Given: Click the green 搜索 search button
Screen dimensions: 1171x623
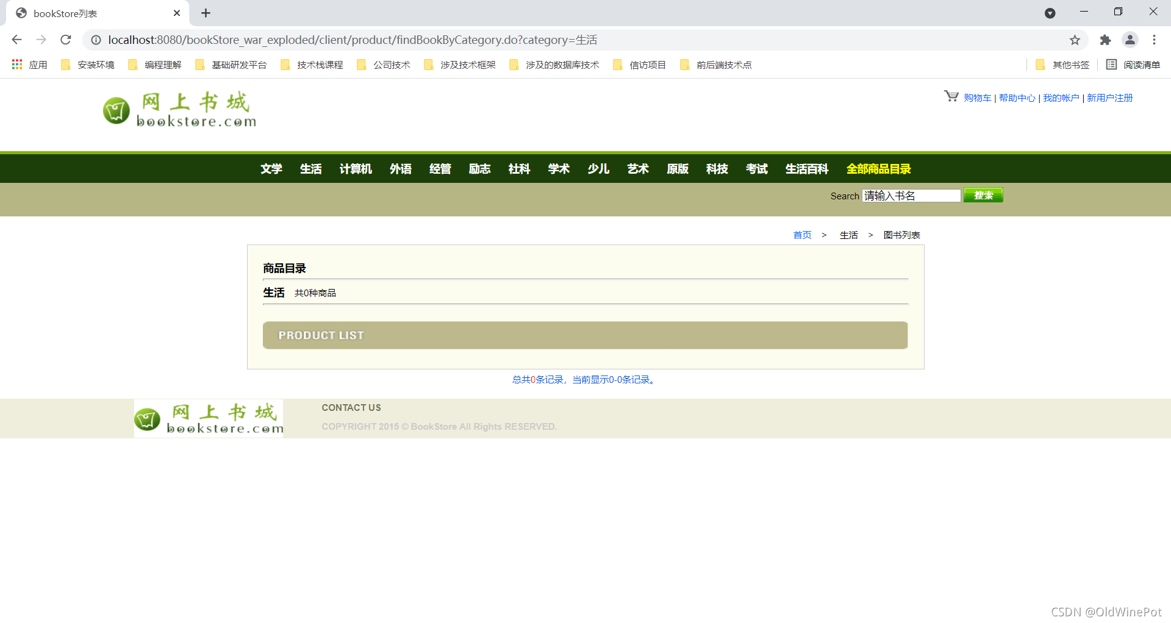Looking at the screenshot, I should click(983, 195).
